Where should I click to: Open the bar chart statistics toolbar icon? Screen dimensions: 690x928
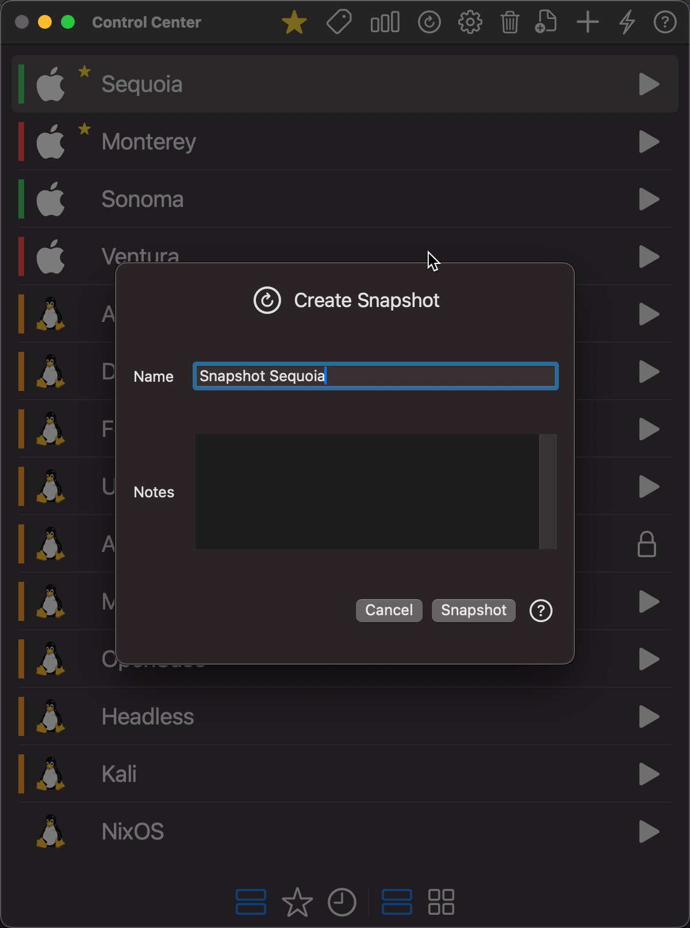coord(385,22)
